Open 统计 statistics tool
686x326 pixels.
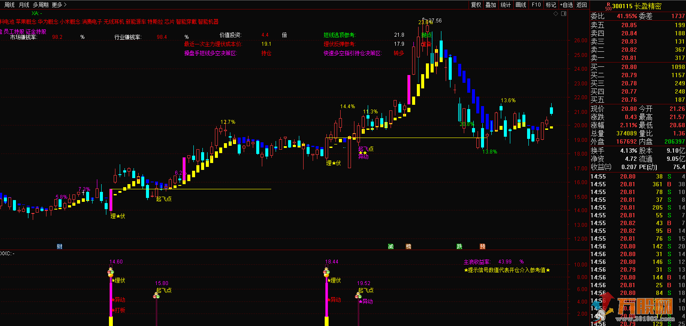[506, 5]
